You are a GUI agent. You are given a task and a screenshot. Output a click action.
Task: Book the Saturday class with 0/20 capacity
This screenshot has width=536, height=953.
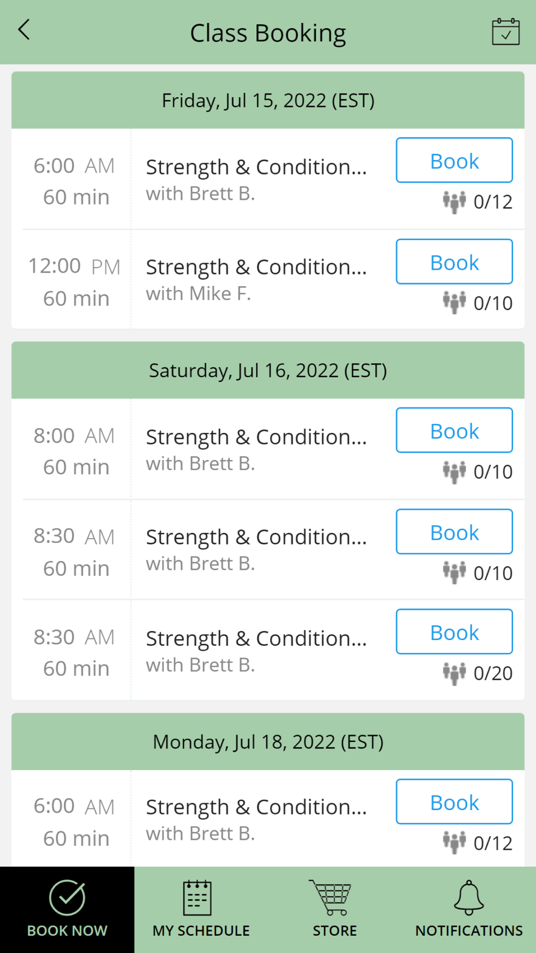[x=454, y=632]
